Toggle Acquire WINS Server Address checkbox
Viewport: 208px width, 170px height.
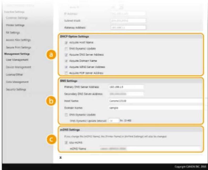[x=66, y=67]
